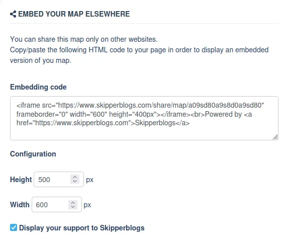285x243 pixels.
Task: Click the share icon beside Embed heading
Action: [13, 14]
